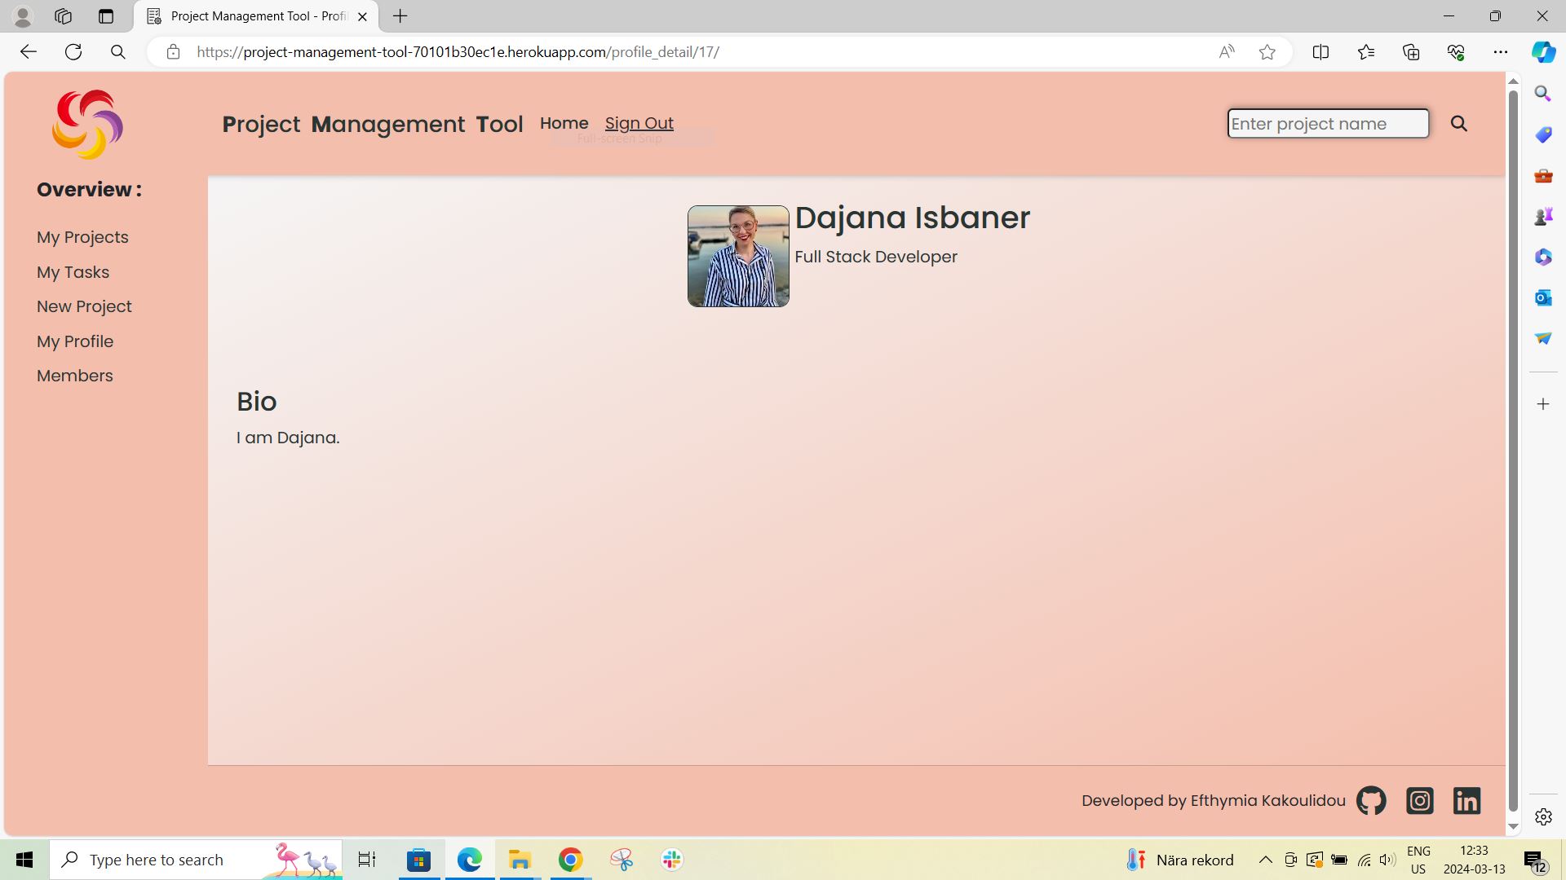The image size is (1566, 880).
Task: Click the project search magnifier icon
Action: click(1459, 124)
